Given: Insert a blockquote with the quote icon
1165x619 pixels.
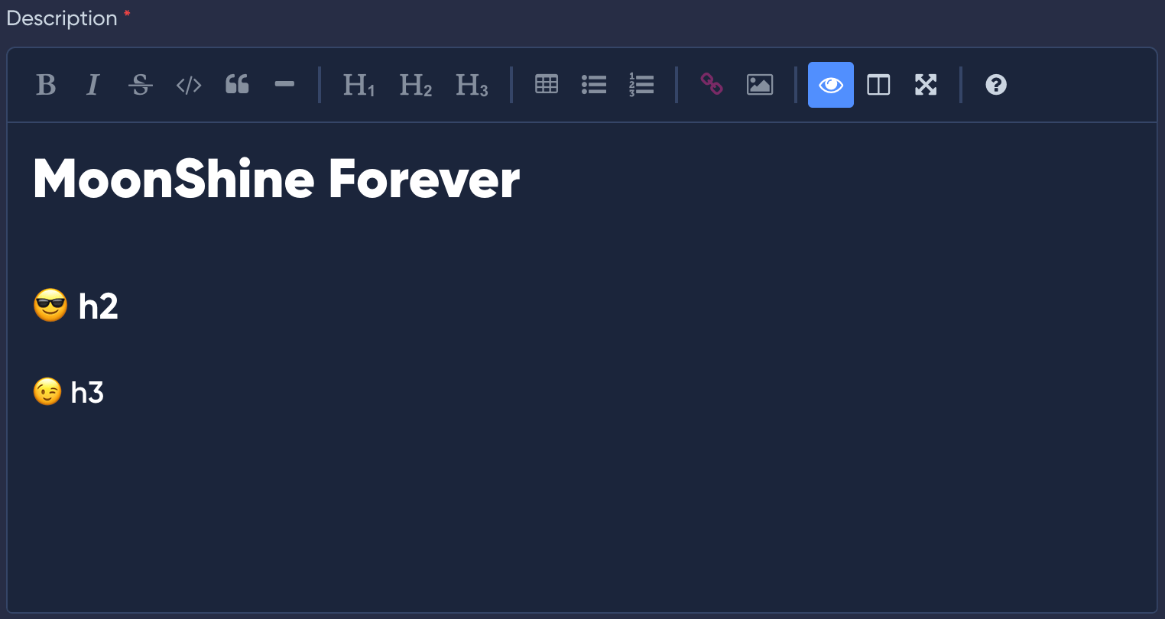Looking at the screenshot, I should (x=237, y=85).
